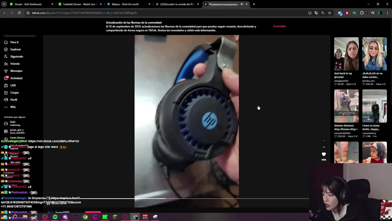Open the translate page icon

pyautogui.click(x=316, y=13)
